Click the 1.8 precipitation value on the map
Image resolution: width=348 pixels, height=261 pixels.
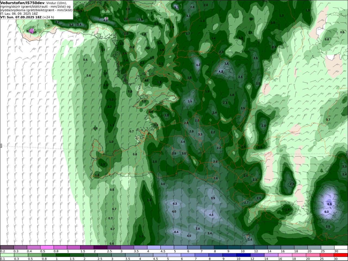point(232,95)
